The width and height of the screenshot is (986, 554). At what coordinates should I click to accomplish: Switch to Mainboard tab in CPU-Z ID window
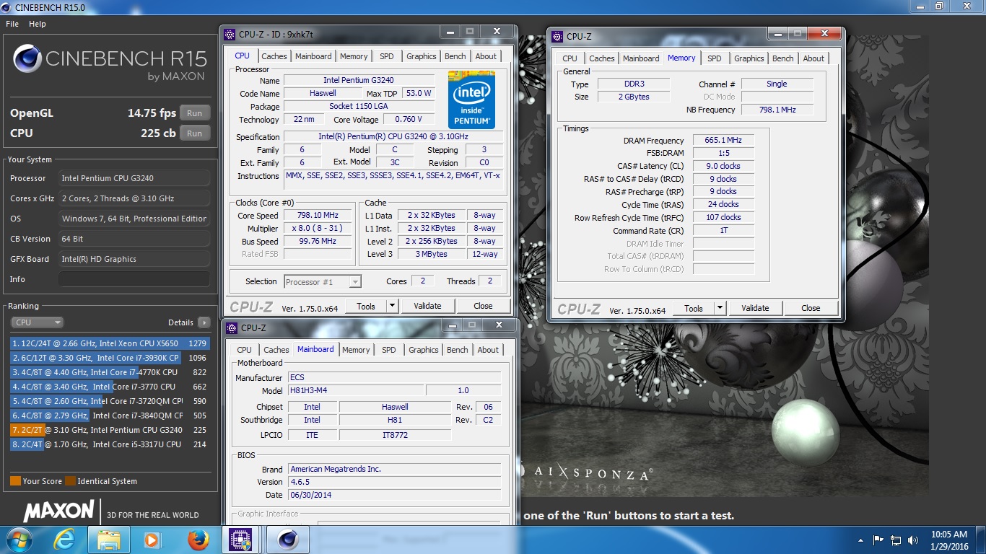click(313, 56)
